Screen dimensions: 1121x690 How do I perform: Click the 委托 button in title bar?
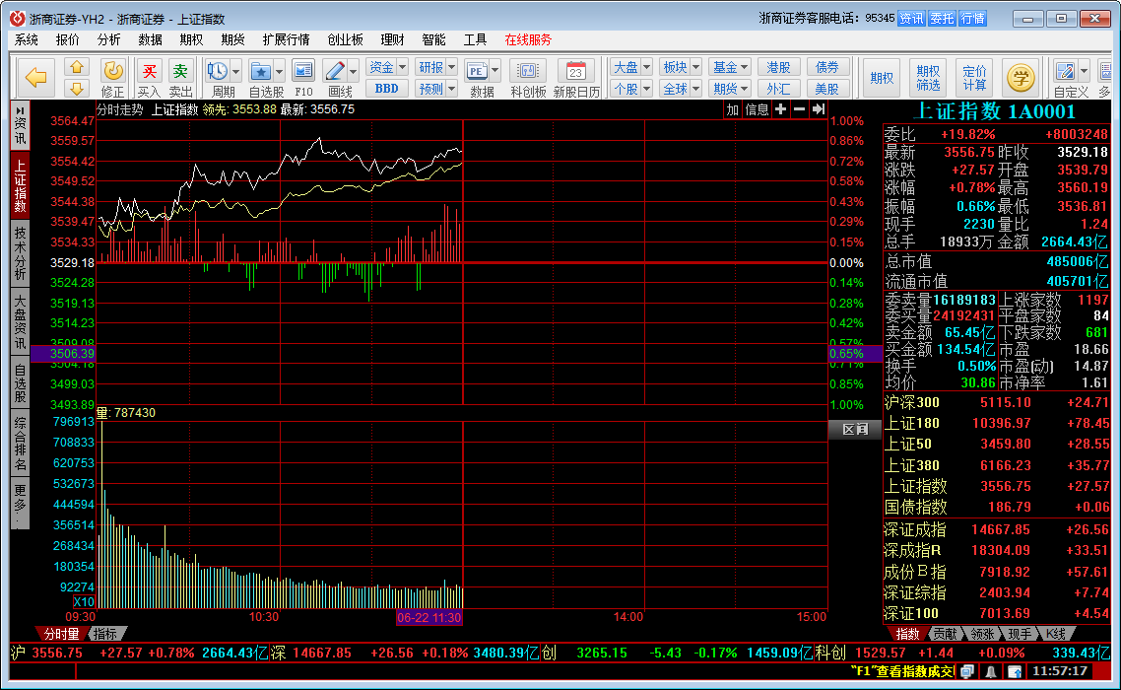pos(942,19)
